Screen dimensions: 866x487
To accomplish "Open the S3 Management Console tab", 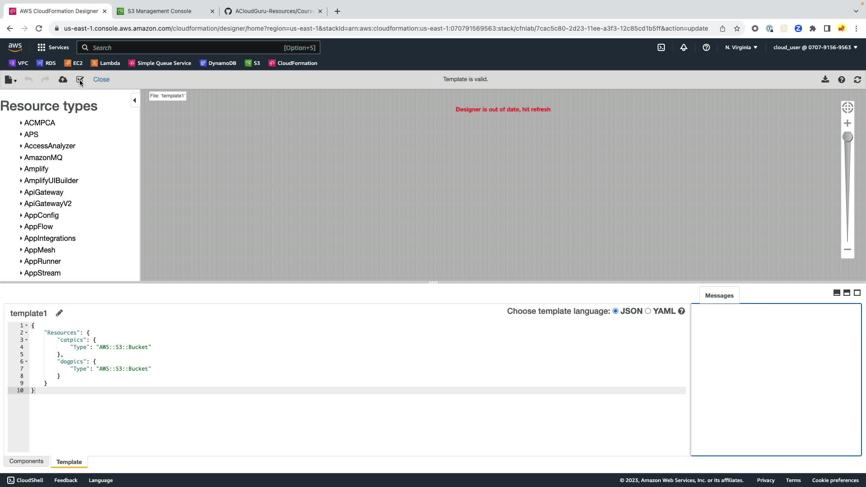I will point(159,11).
